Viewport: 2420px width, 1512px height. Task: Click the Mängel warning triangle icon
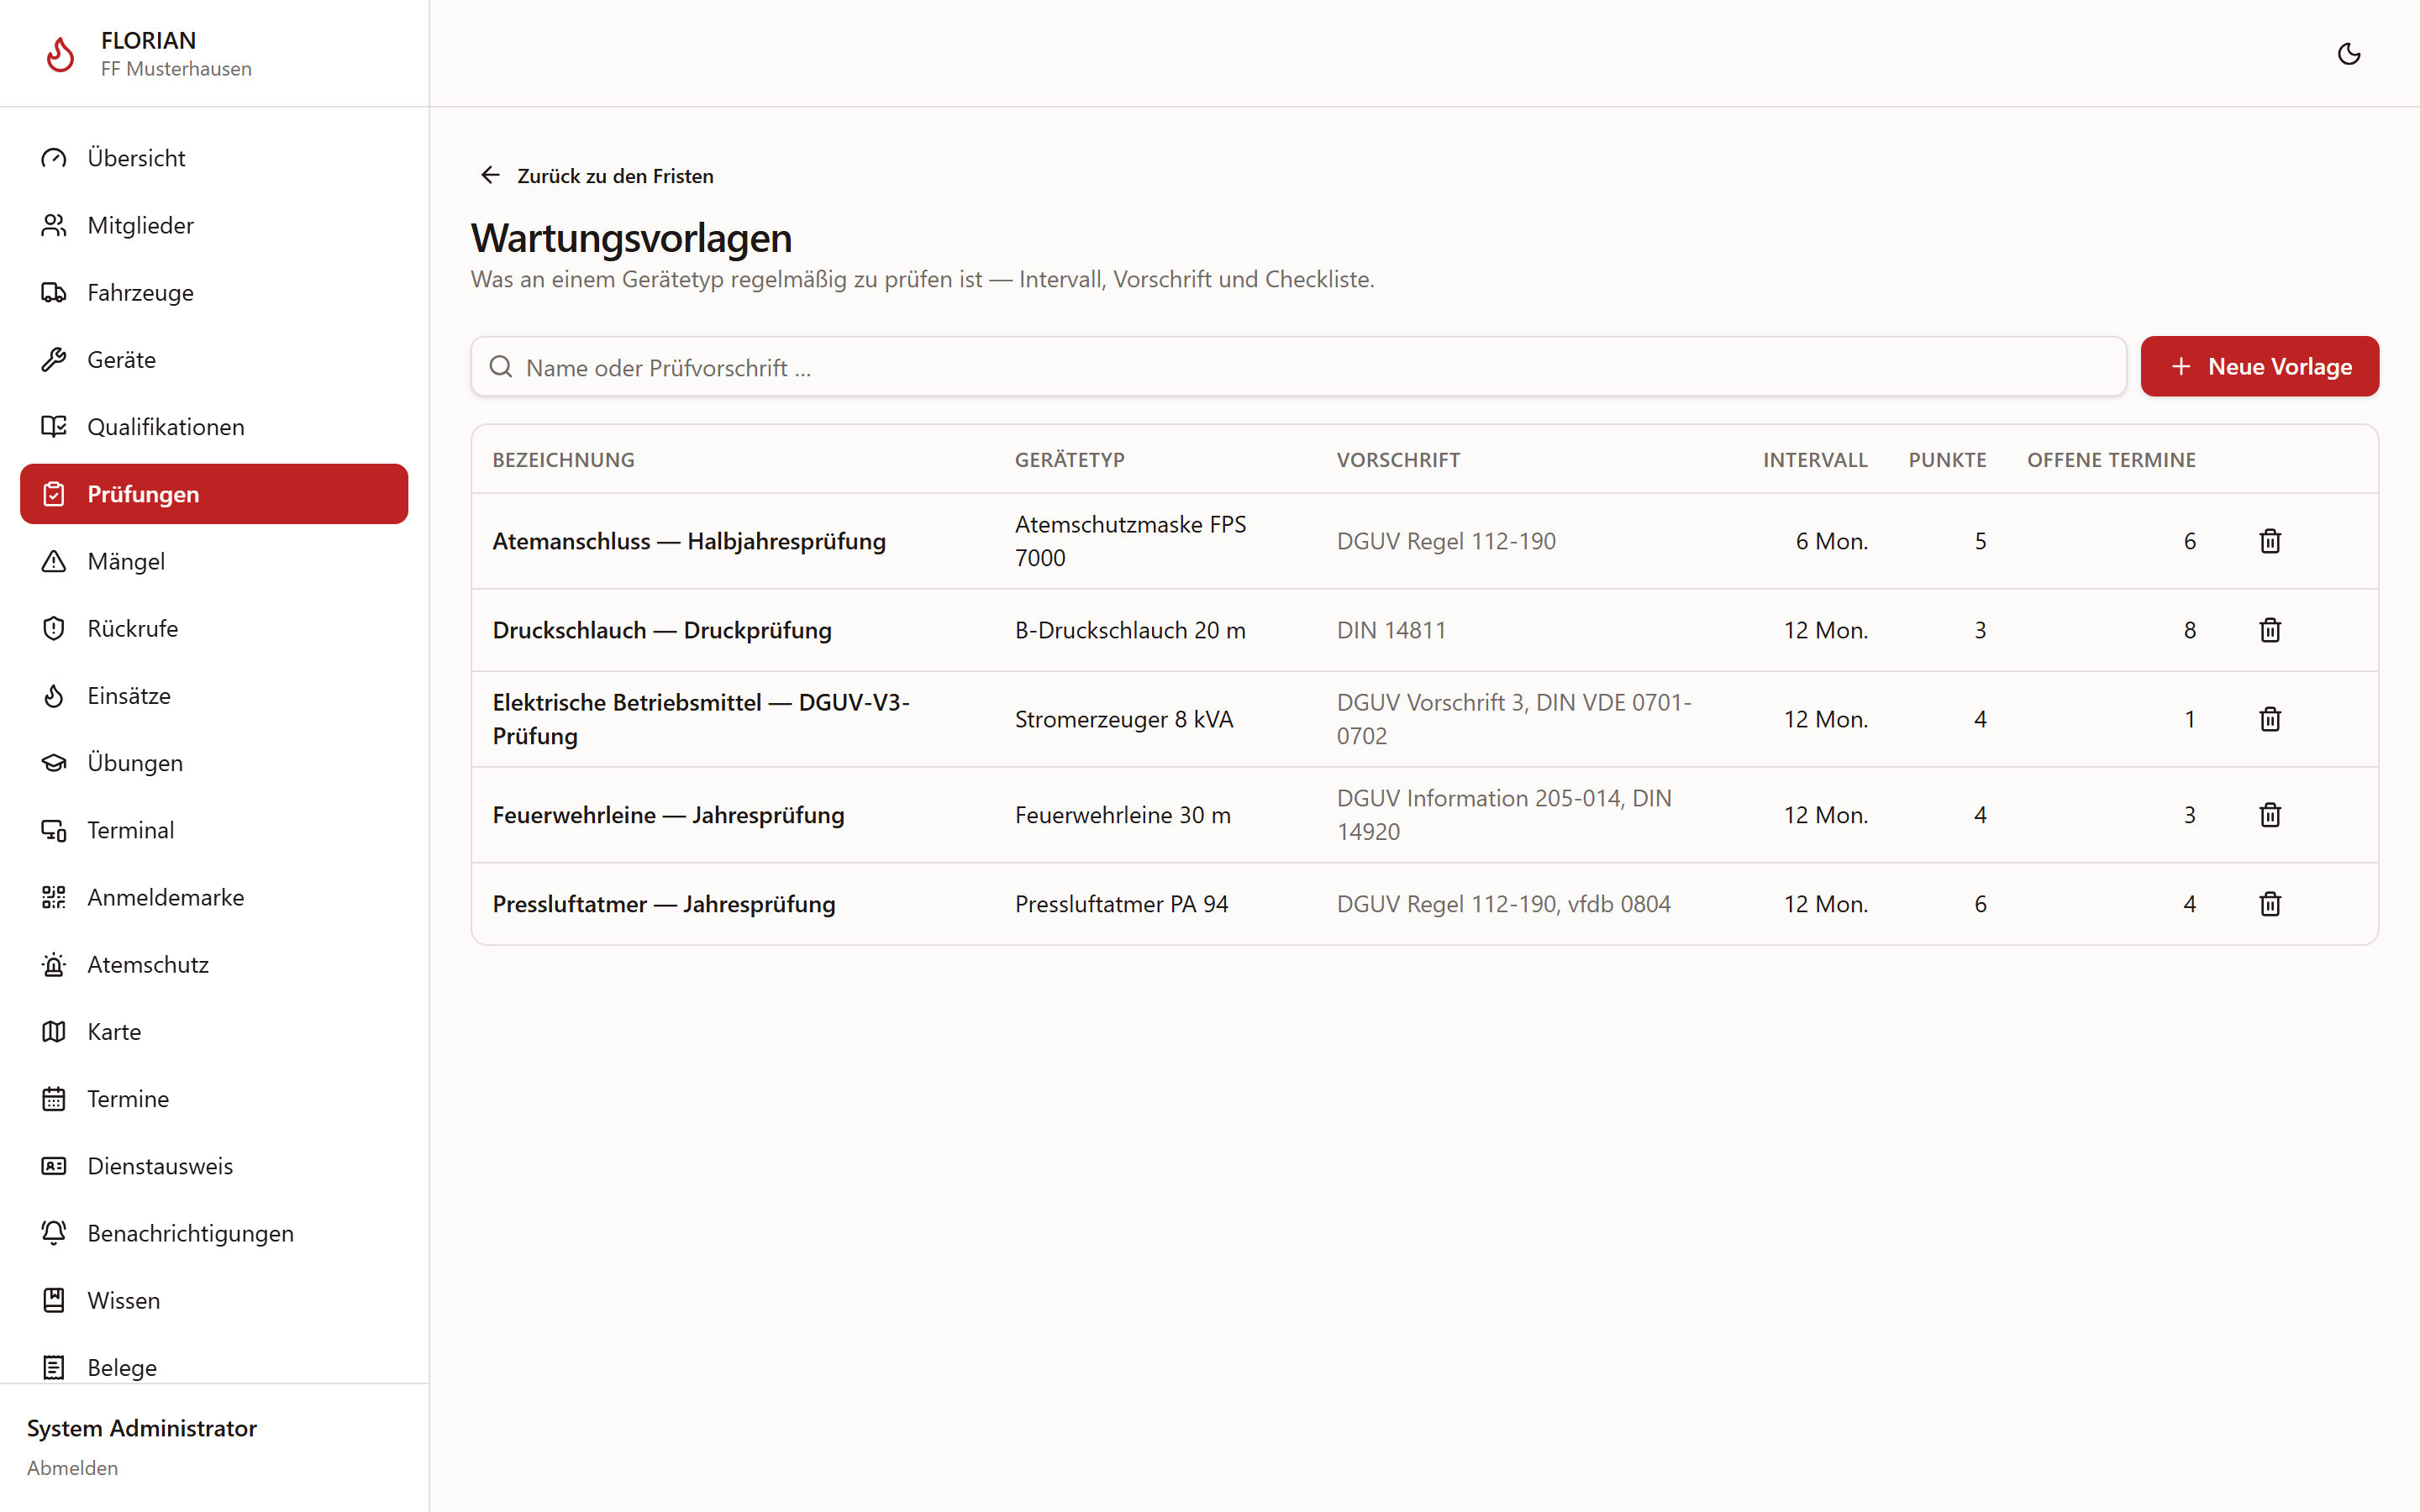coord(54,561)
